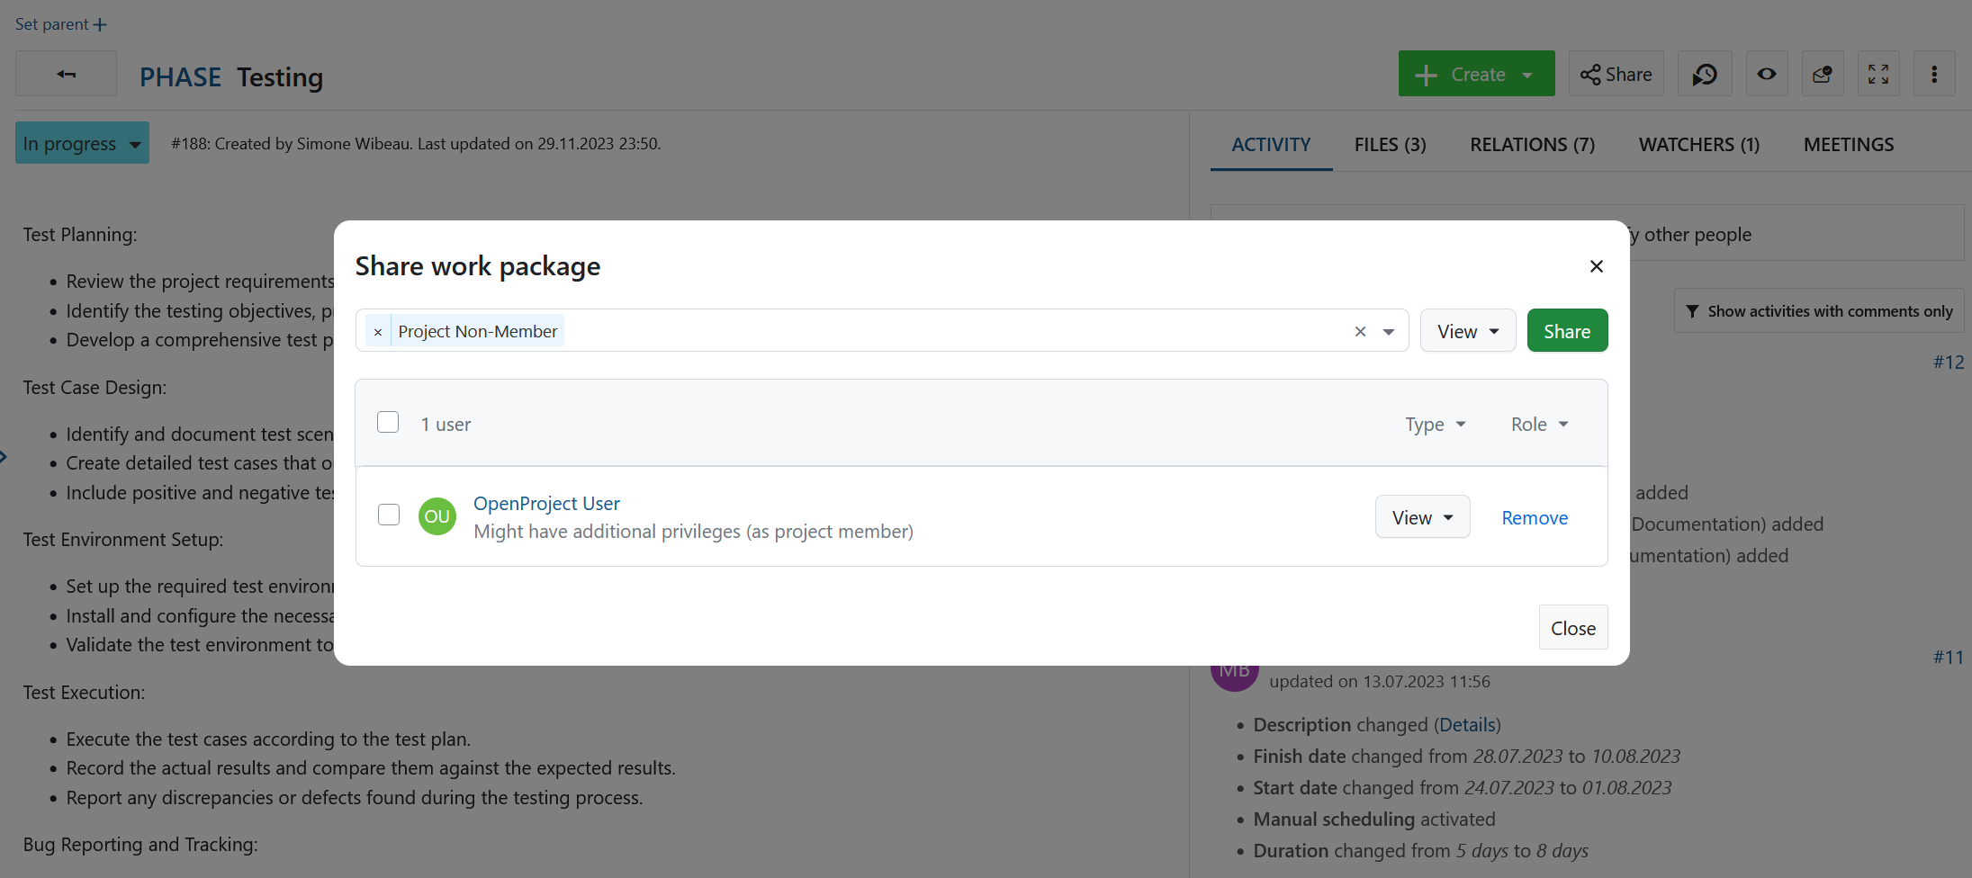
Task: Open the three-dot more menu
Action: [1934, 74]
